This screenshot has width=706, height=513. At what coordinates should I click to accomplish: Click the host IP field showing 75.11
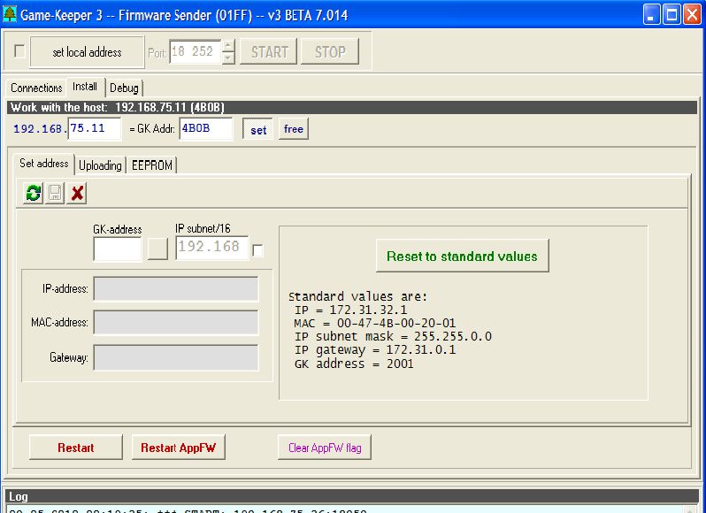(94, 129)
